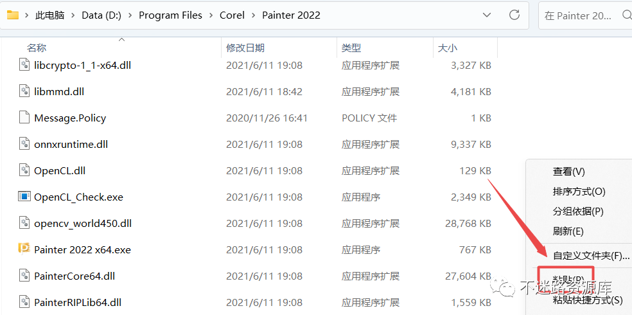The image size is (632, 315).
Task: Click Painter 2022 x64.exe application icon
Action: coord(24,249)
